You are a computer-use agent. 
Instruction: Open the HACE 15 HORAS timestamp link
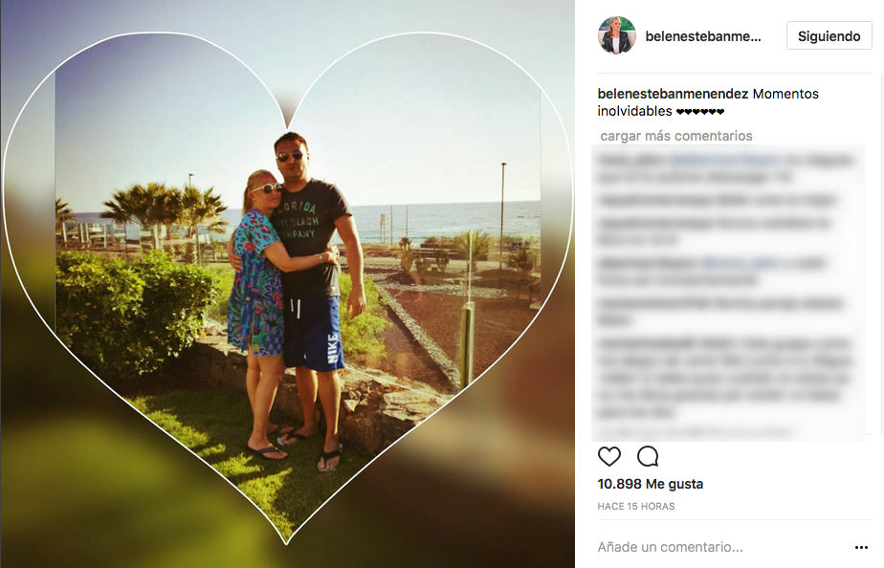click(x=636, y=506)
